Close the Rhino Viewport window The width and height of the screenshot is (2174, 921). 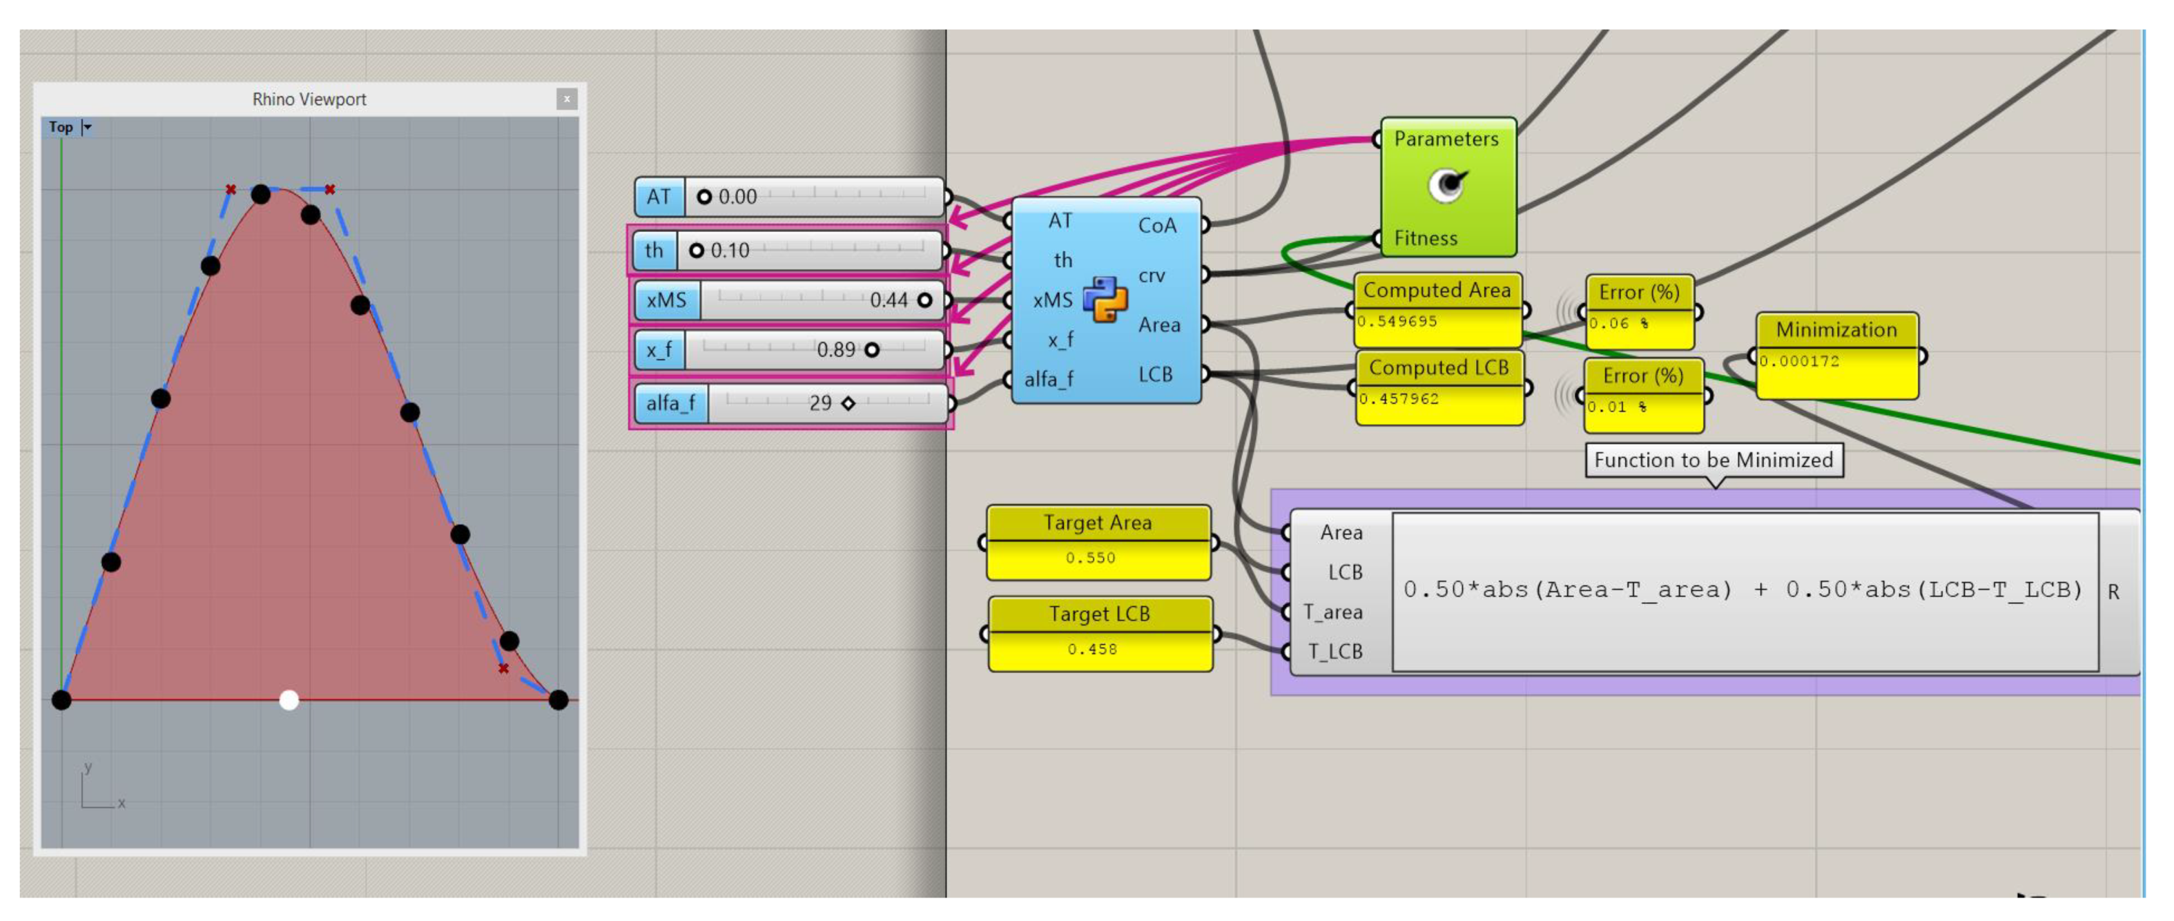567,99
